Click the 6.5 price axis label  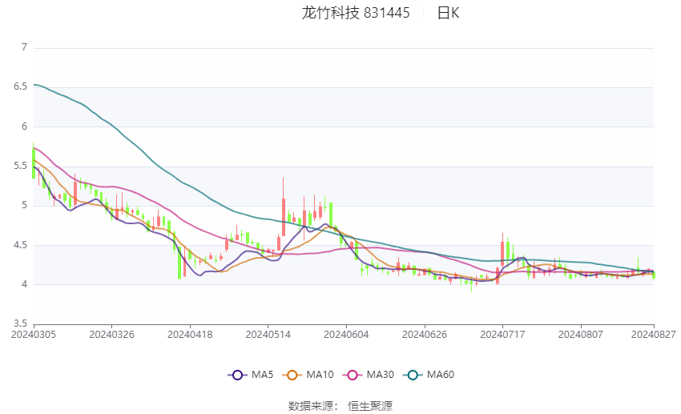coord(20,86)
